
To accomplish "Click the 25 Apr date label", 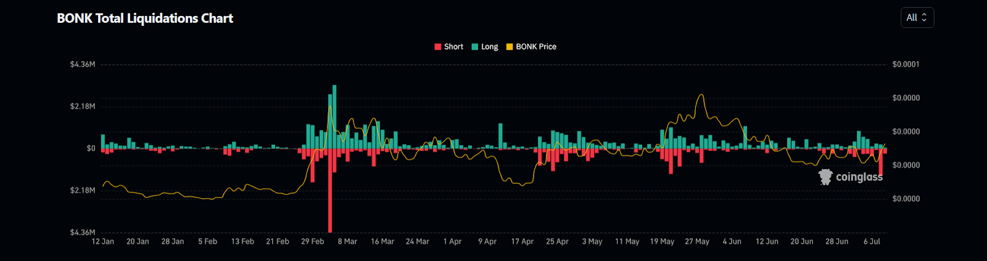I will (557, 242).
